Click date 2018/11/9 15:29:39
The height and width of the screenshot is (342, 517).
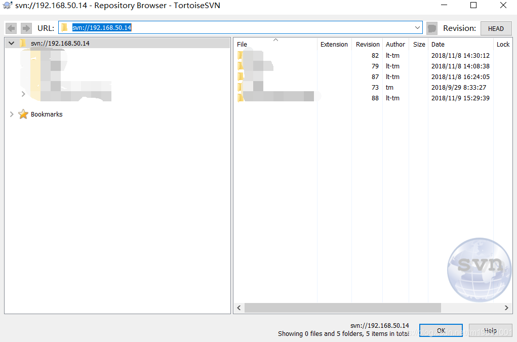tap(460, 98)
